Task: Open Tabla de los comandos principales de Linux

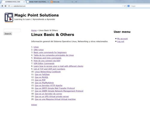Action: click(54, 55)
